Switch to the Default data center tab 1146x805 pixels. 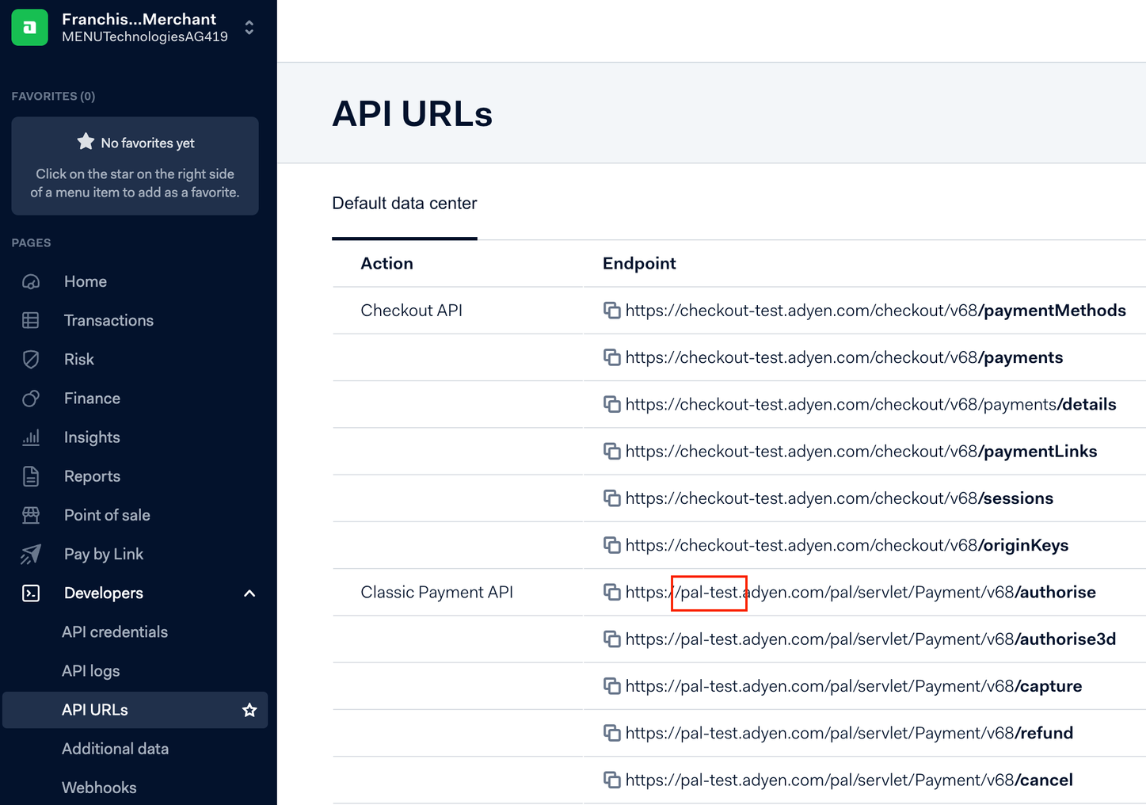tap(404, 204)
